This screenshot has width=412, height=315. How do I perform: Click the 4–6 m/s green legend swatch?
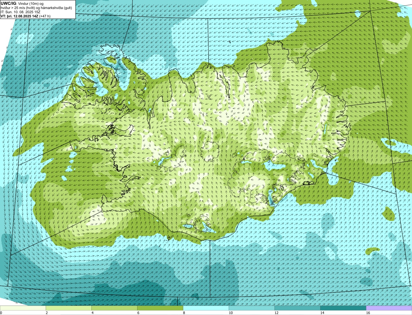coord(114,308)
